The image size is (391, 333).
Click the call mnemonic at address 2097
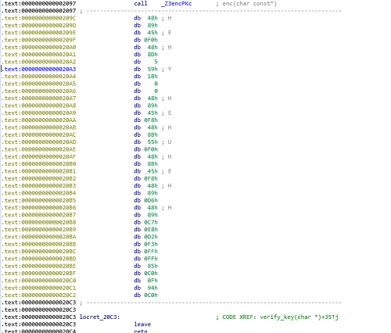pos(141,4)
